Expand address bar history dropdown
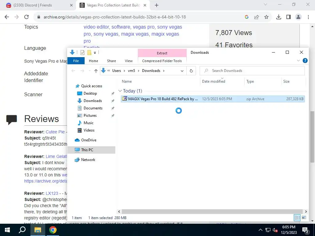315x236 pixels. click(182, 71)
